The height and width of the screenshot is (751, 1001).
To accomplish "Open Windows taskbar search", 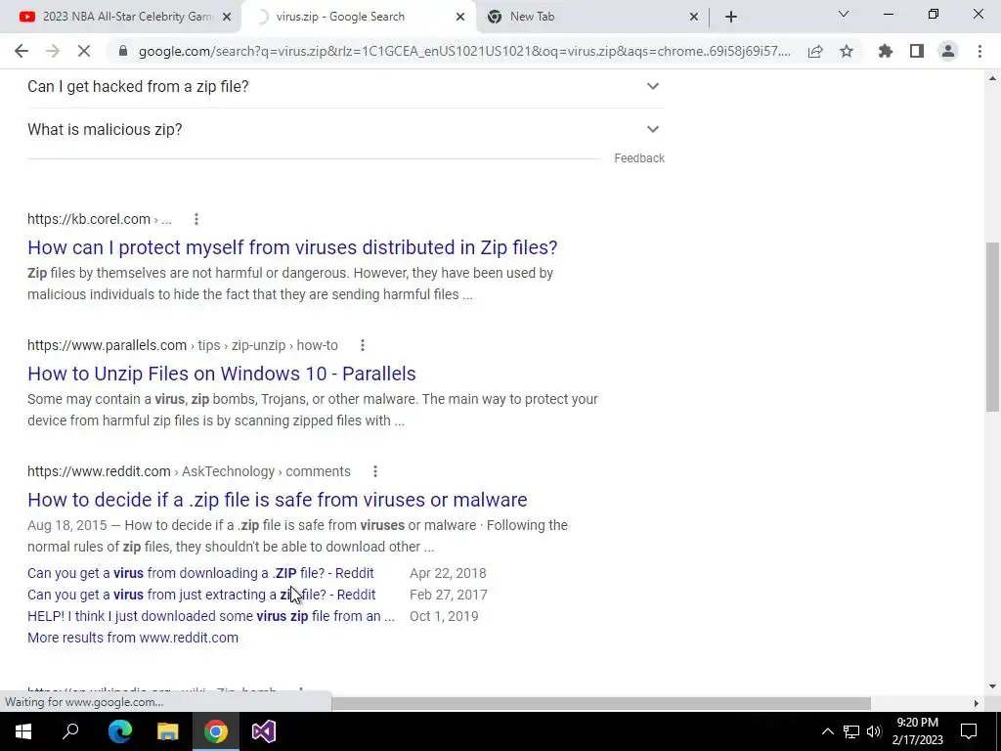I will tap(70, 731).
